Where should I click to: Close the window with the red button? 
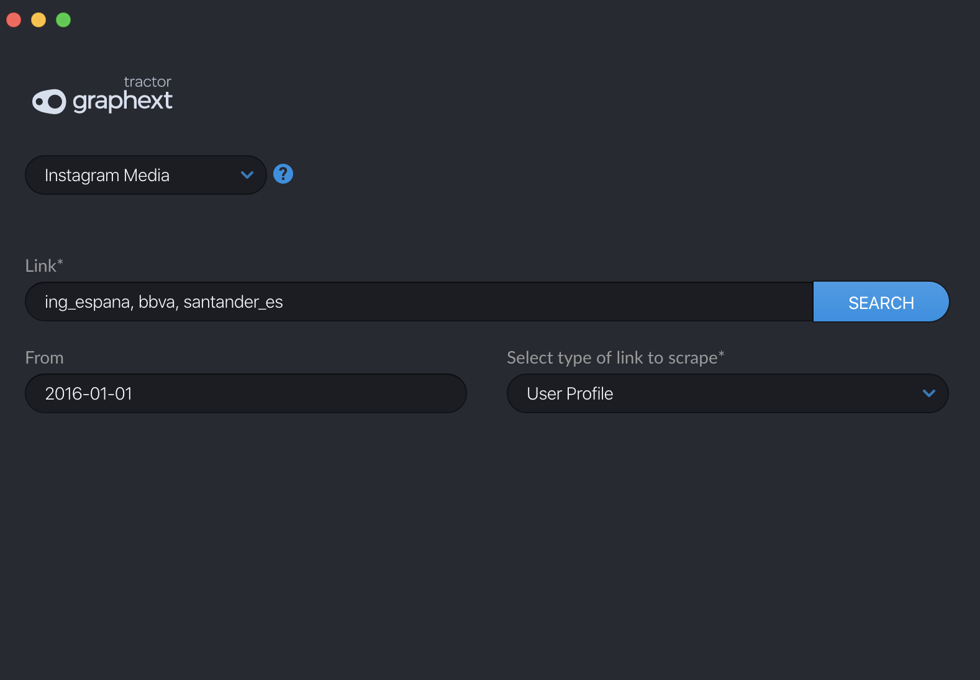pos(14,20)
